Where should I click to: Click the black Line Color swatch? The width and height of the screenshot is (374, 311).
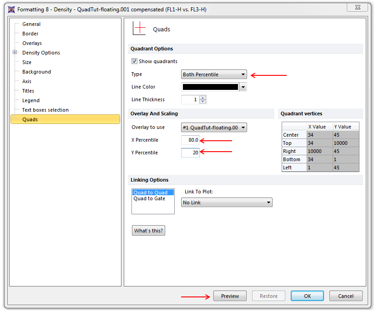point(210,87)
